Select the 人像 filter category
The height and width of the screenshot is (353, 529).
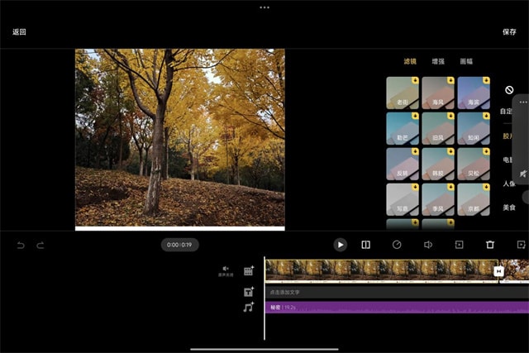pos(509,184)
